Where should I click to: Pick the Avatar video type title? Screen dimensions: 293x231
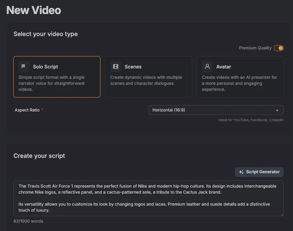click(224, 67)
